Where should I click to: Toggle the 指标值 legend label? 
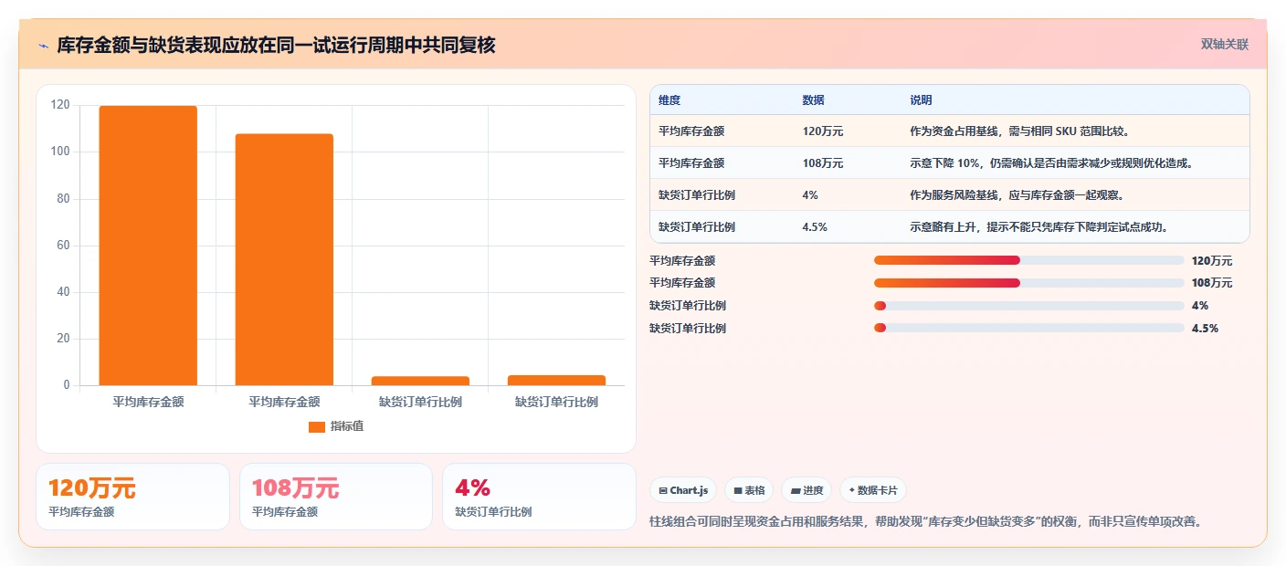(x=347, y=427)
